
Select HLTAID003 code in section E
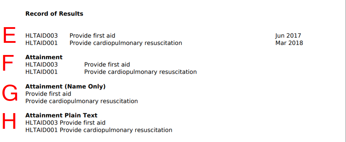[x=42, y=35]
